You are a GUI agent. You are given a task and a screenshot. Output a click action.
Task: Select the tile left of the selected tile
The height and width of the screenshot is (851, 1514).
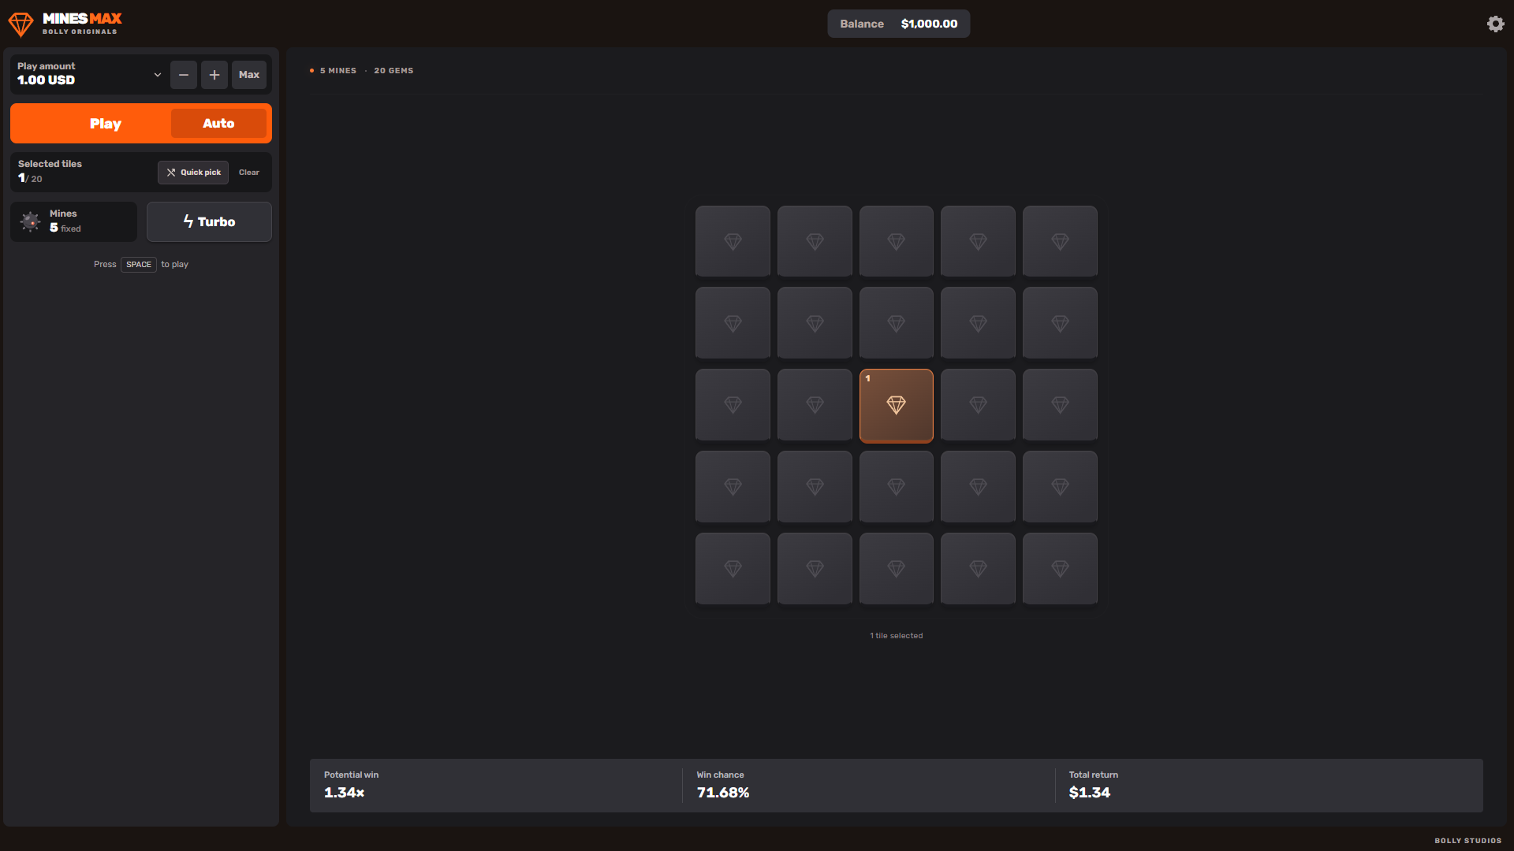point(815,405)
